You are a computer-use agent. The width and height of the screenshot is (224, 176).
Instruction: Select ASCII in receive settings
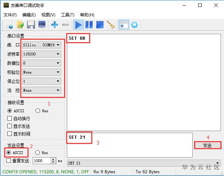click(x=16, y=111)
